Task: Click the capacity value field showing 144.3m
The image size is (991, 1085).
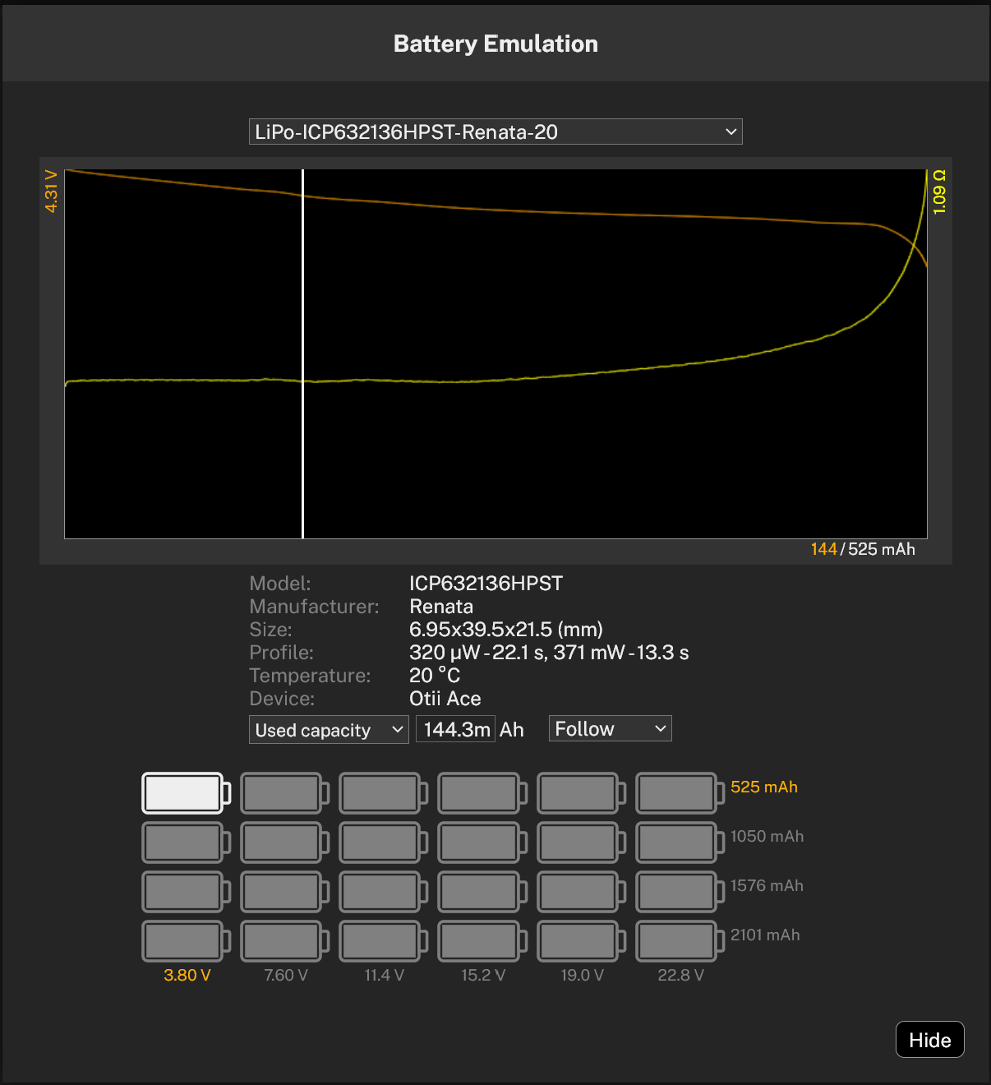Action: [x=455, y=728]
